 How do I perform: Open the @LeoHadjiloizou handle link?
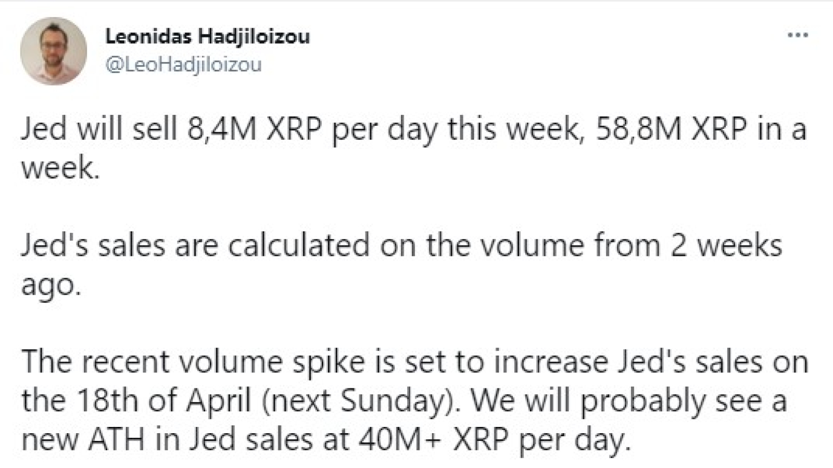tap(183, 64)
